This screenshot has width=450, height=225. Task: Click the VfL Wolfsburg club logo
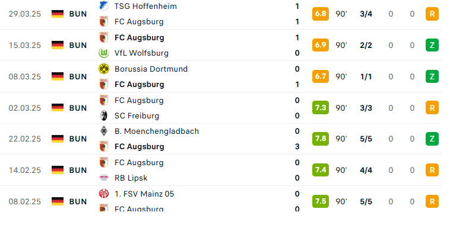tap(104, 53)
